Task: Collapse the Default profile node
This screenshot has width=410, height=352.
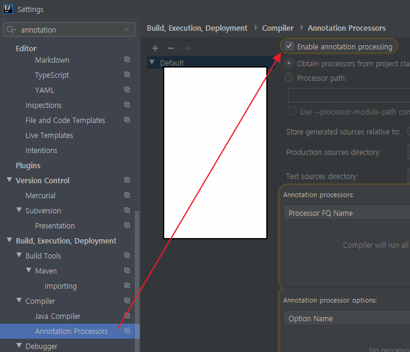Action: pyautogui.click(x=152, y=62)
